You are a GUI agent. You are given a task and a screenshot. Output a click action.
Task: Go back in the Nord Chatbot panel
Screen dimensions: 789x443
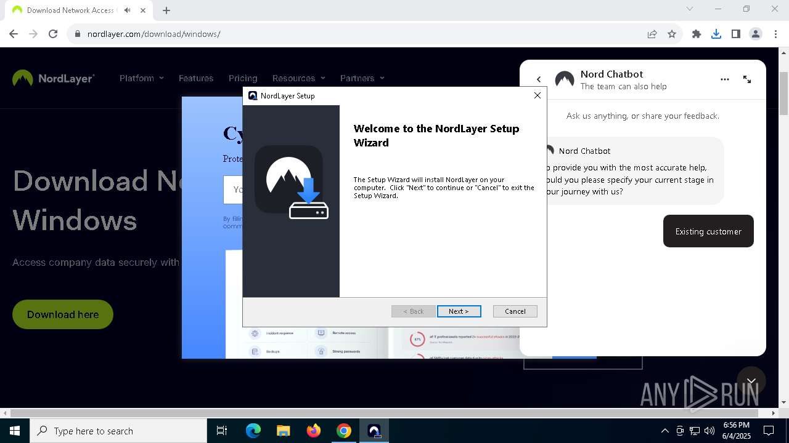[539, 79]
